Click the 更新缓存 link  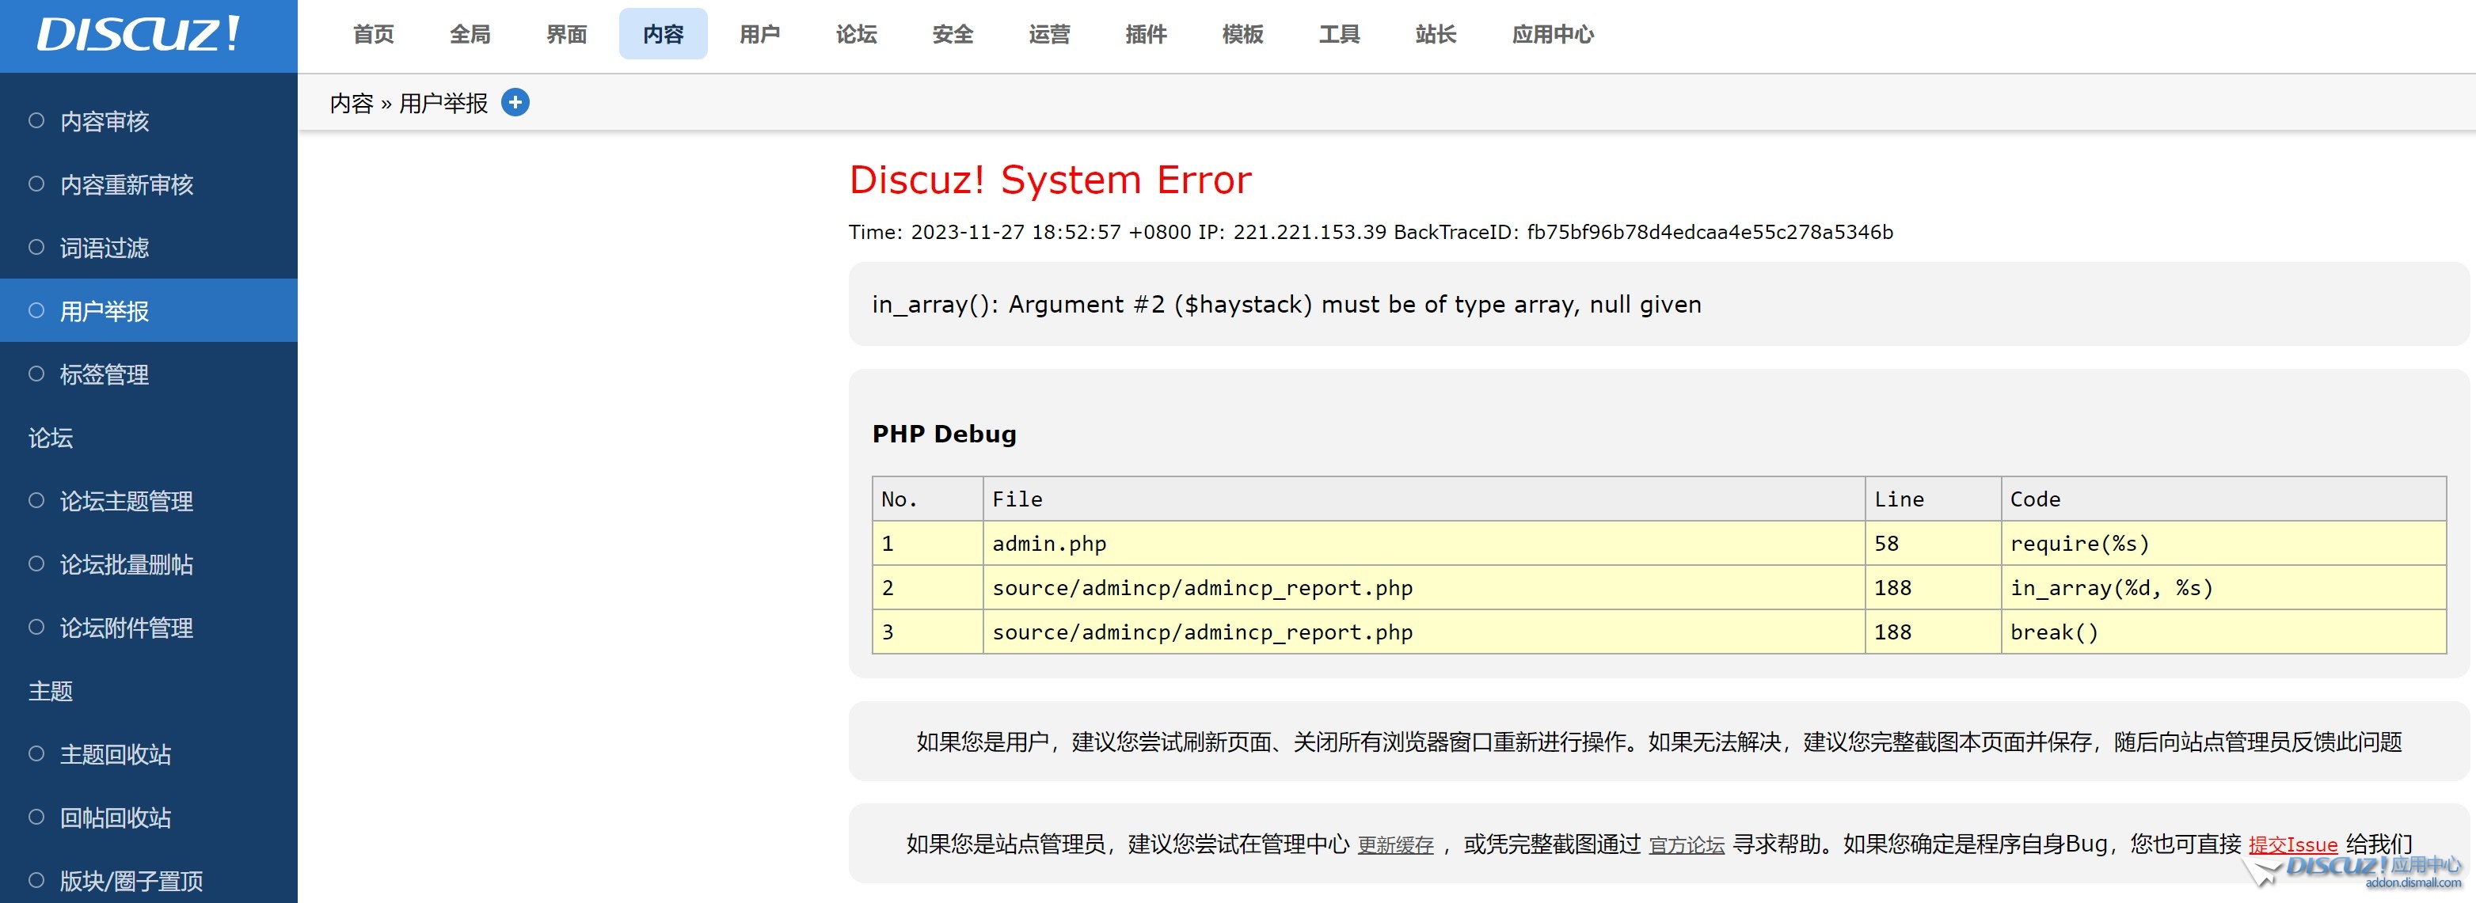tap(1394, 844)
